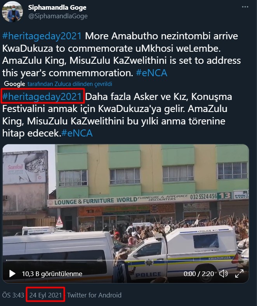Play the embedded tweet video
Viewport: 257px width, 306px height.
[12, 274]
